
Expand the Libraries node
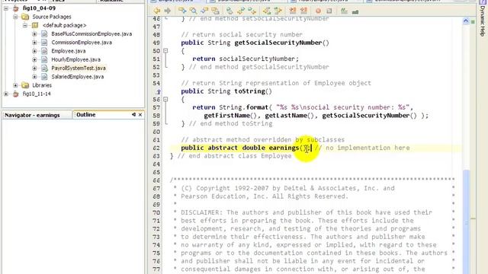[15, 85]
